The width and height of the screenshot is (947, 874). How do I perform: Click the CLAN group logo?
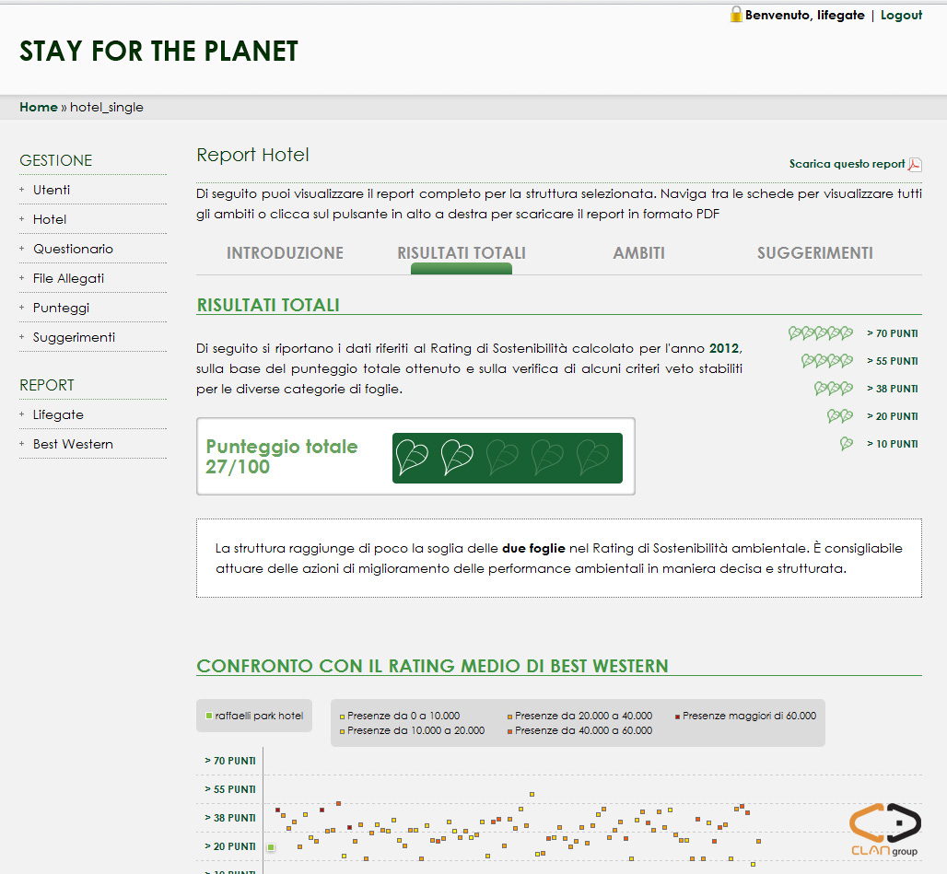pos(884,830)
